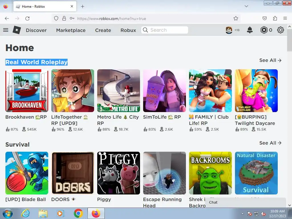Open the Roblox hamburger navigation menu
Viewport: 292px width, 219px height.
click(x=6, y=30)
